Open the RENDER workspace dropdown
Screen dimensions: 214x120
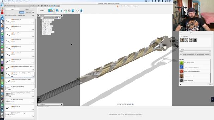(43, 10)
